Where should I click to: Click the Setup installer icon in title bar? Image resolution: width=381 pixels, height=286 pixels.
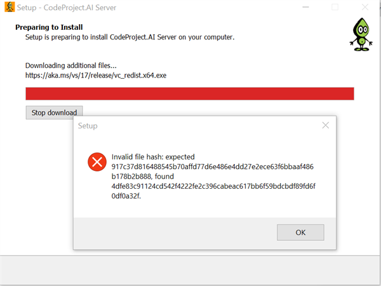click(10, 7)
